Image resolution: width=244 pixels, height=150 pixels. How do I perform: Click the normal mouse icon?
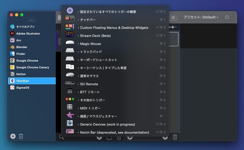pos(70,75)
